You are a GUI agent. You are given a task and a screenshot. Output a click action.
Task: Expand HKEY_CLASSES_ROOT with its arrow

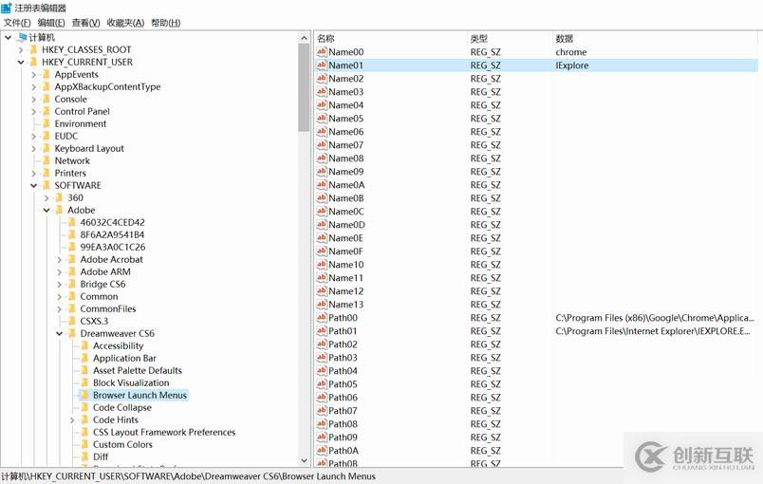pyautogui.click(x=21, y=49)
